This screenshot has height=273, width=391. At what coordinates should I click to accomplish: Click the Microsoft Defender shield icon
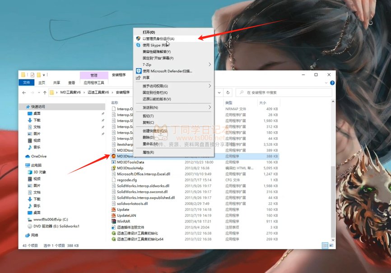pos(139,71)
